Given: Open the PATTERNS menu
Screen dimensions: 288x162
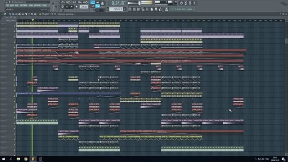Looking at the screenshot, I should [x=23, y=5].
